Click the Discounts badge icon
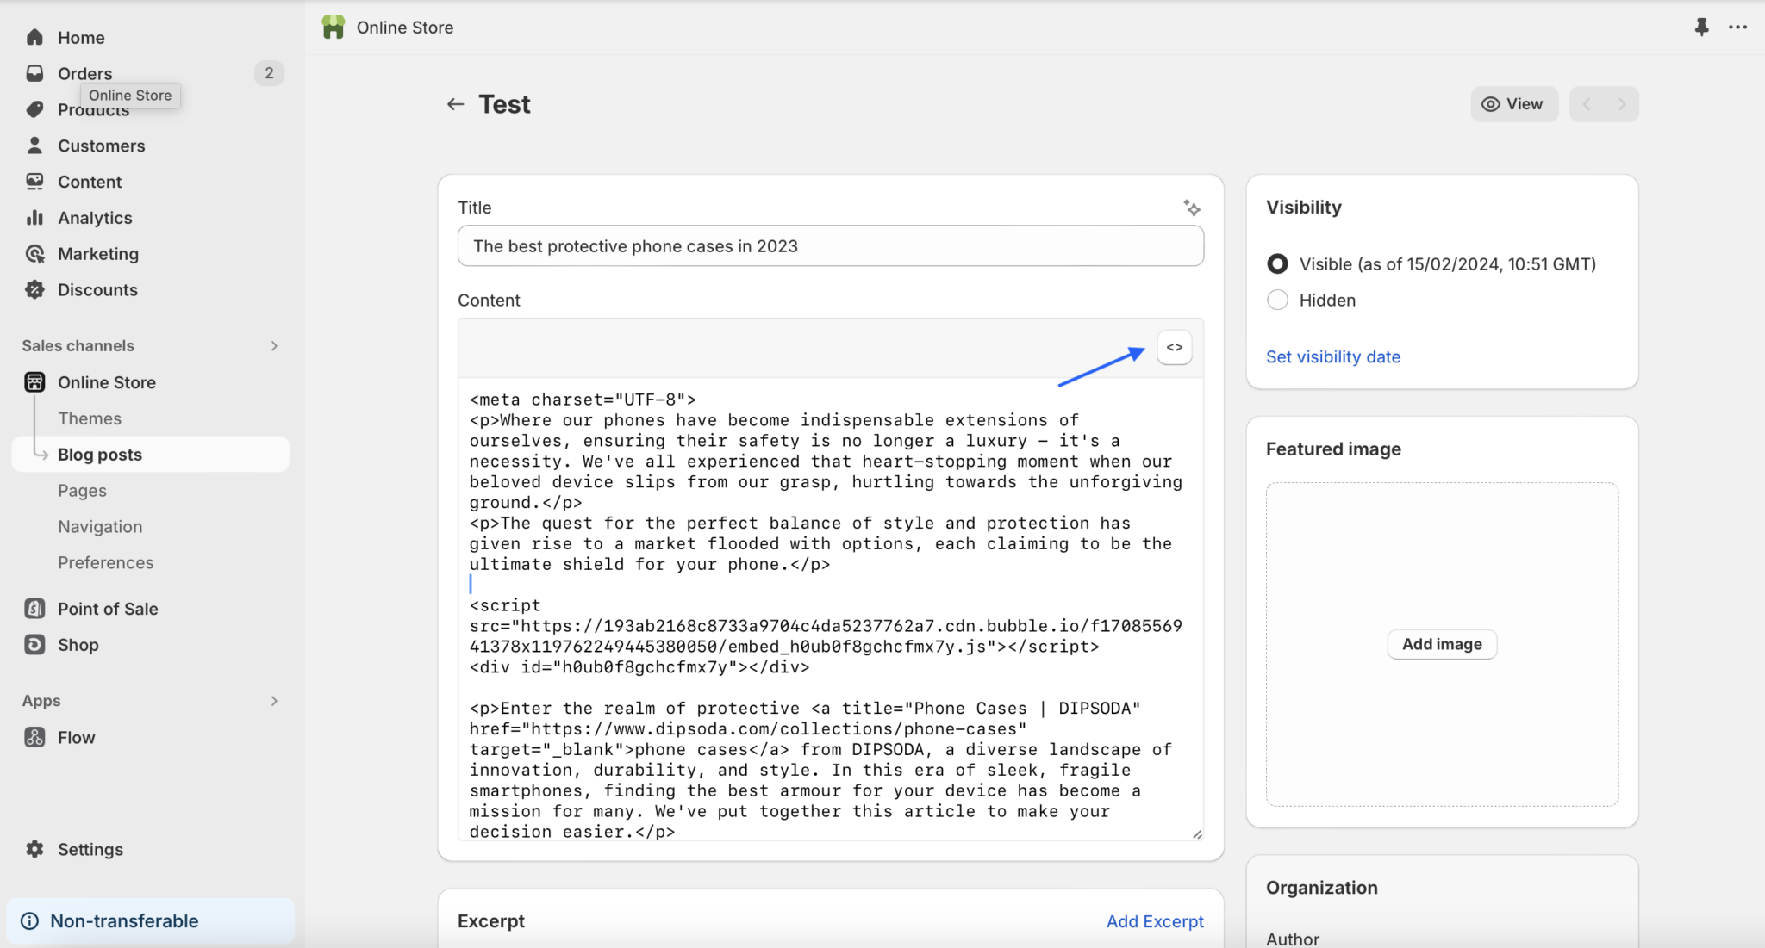This screenshot has width=1765, height=948. pos(34,290)
